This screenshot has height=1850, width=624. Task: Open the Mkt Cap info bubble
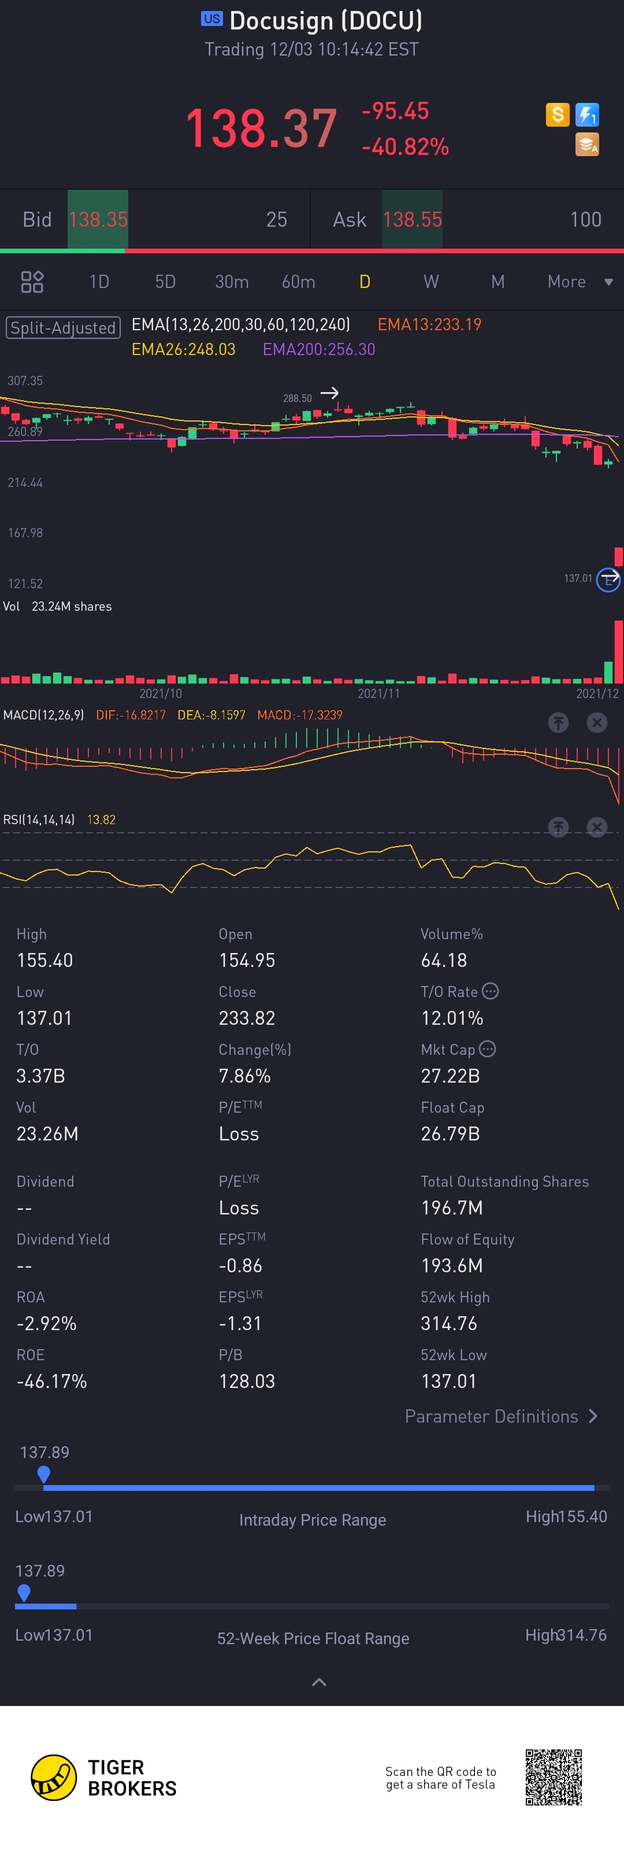[488, 1049]
